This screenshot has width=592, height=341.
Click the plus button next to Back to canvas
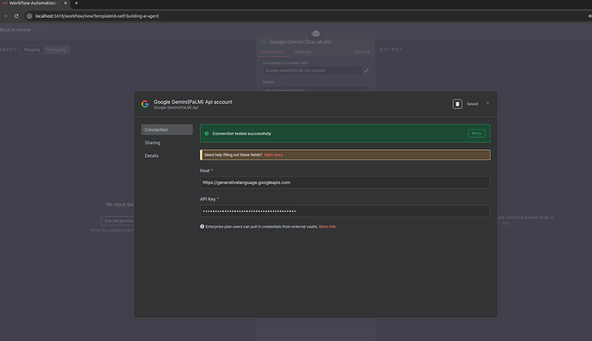(40, 32)
